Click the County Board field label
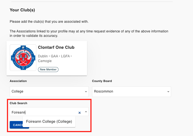This screenshot has width=193, height=136. [x=102, y=81]
